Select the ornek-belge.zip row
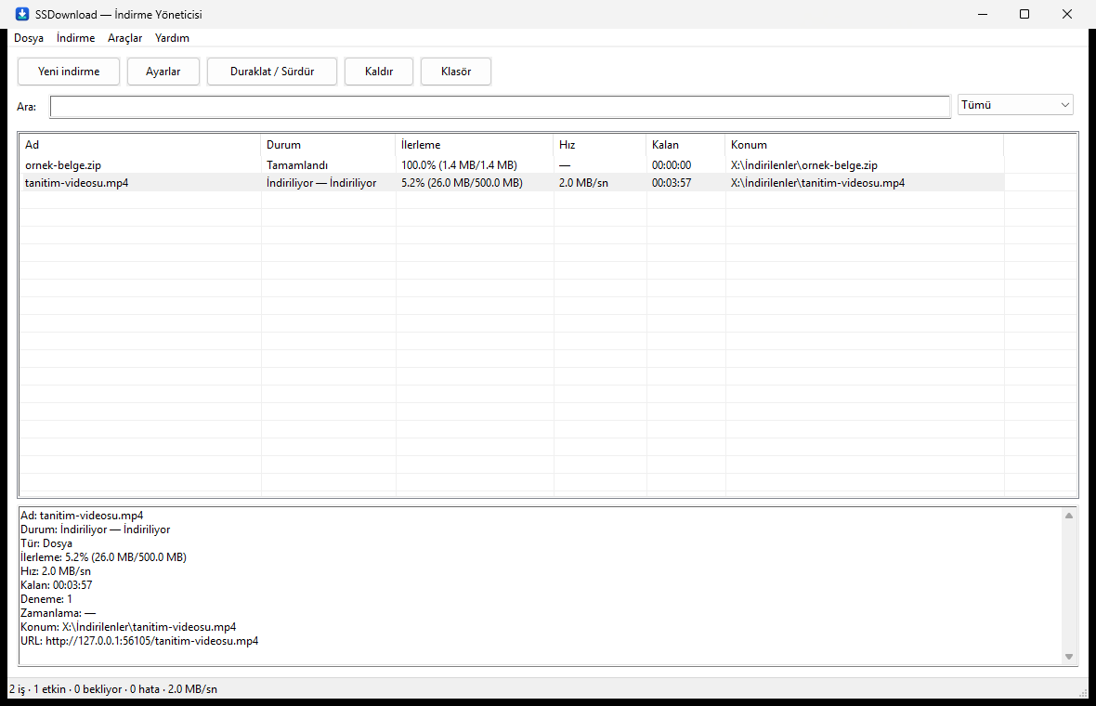 (x=512, y=165)
